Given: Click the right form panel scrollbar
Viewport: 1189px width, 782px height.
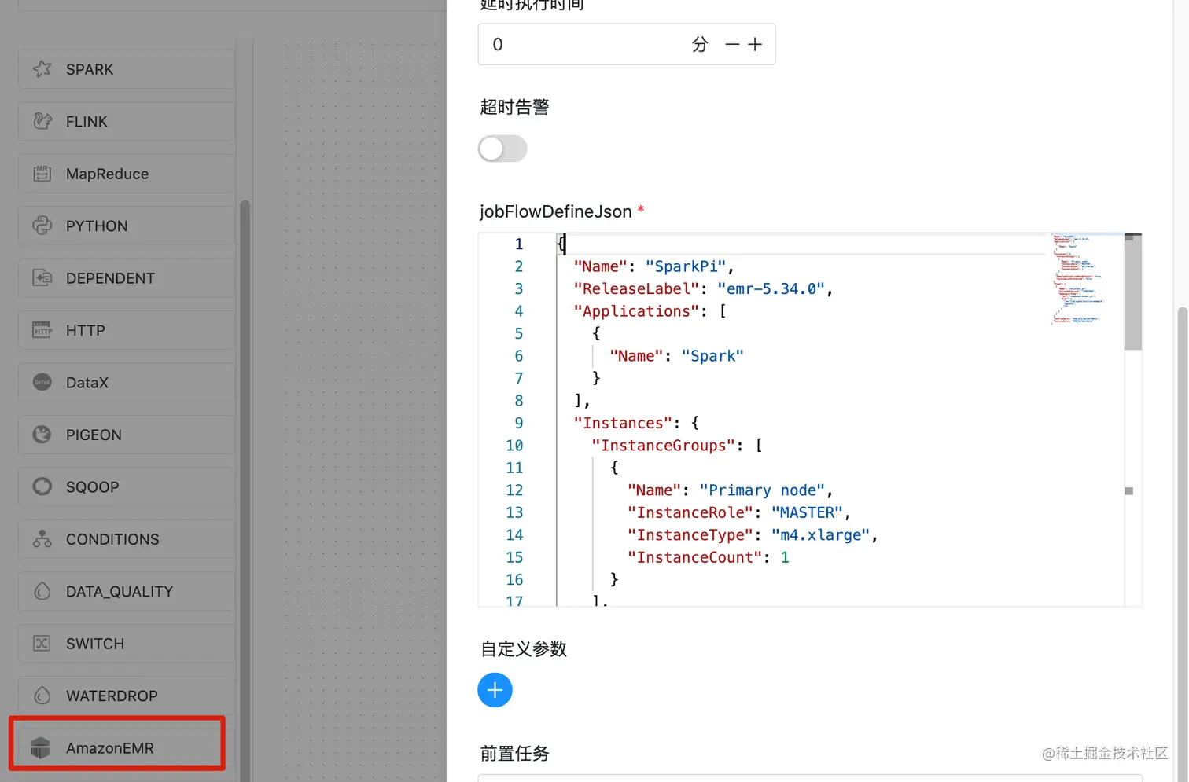Looking at the screenshot, I should pyautogui.click(x=1183, y=542).
